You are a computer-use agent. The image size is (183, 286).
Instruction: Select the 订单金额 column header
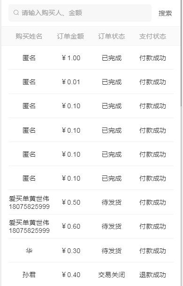tap(70, 36)
